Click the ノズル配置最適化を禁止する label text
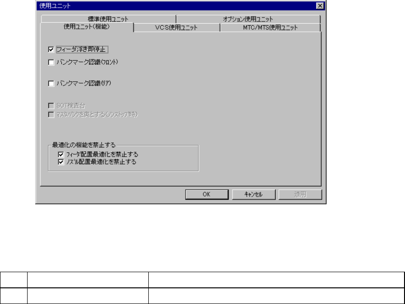 (x=101, y=162)
